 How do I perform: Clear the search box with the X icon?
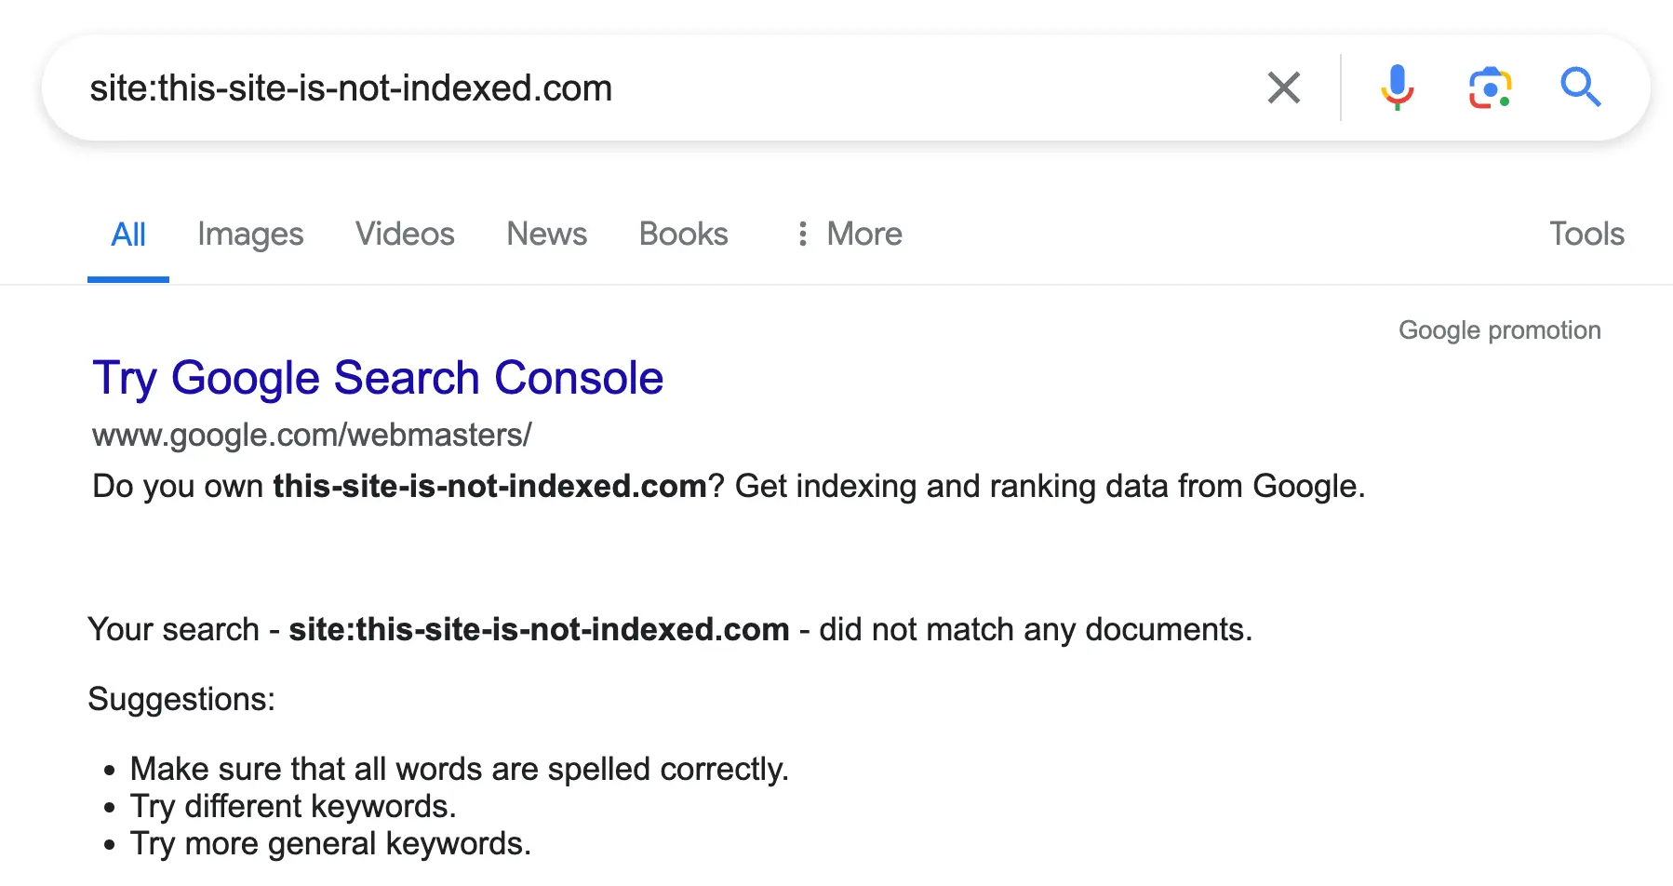1283,88
